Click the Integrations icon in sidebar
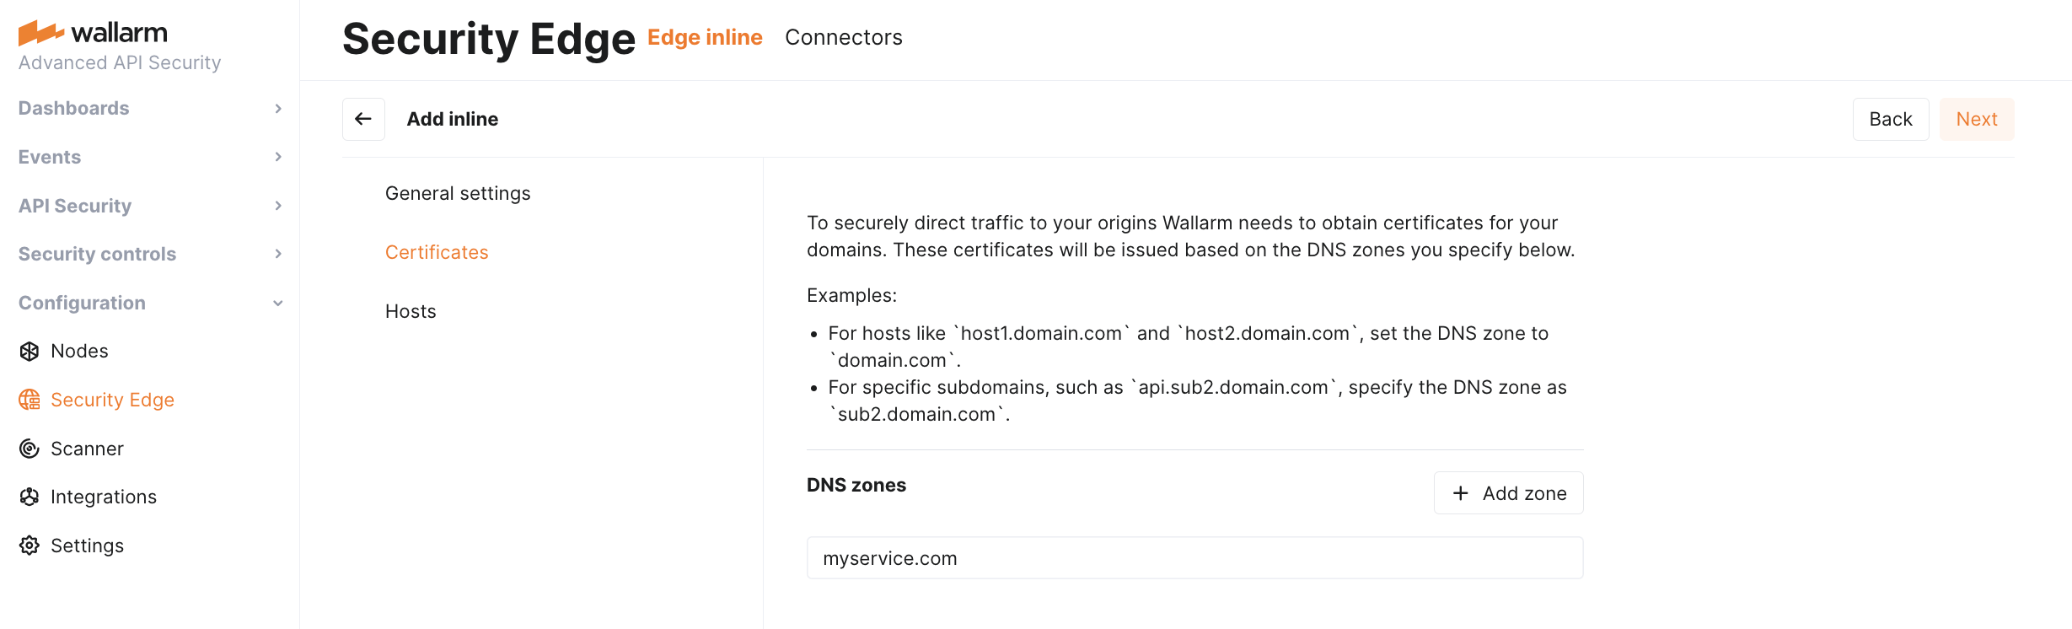 (30, 497)
